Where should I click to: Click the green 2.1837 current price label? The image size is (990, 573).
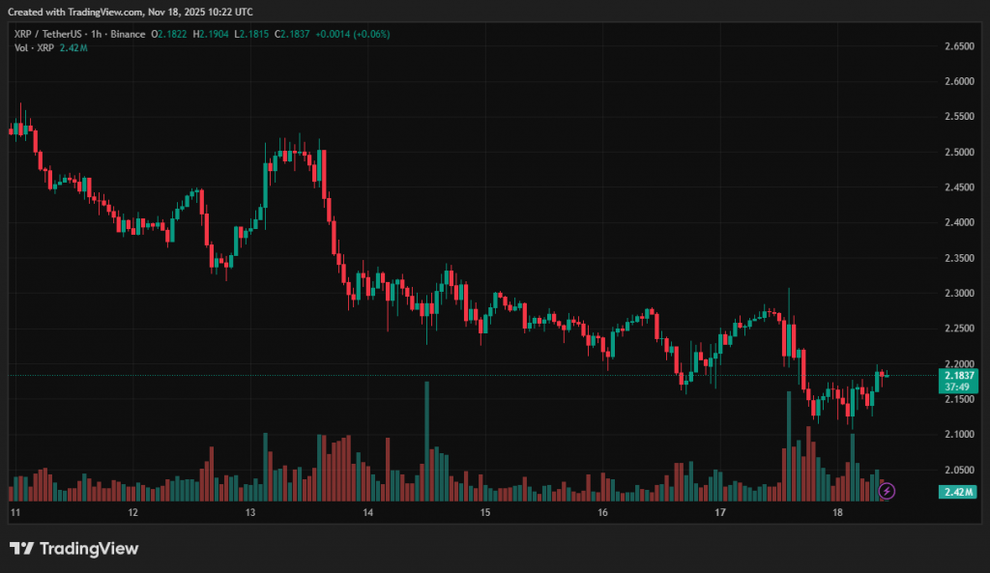[959, 375]
